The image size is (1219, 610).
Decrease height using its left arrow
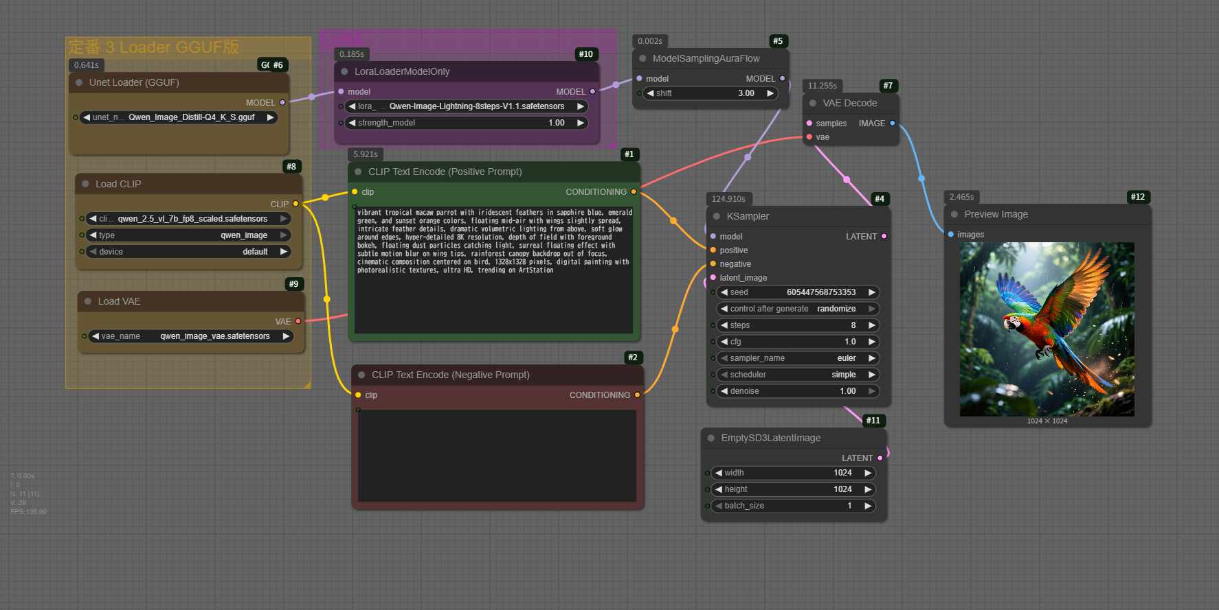pos(719,489)
